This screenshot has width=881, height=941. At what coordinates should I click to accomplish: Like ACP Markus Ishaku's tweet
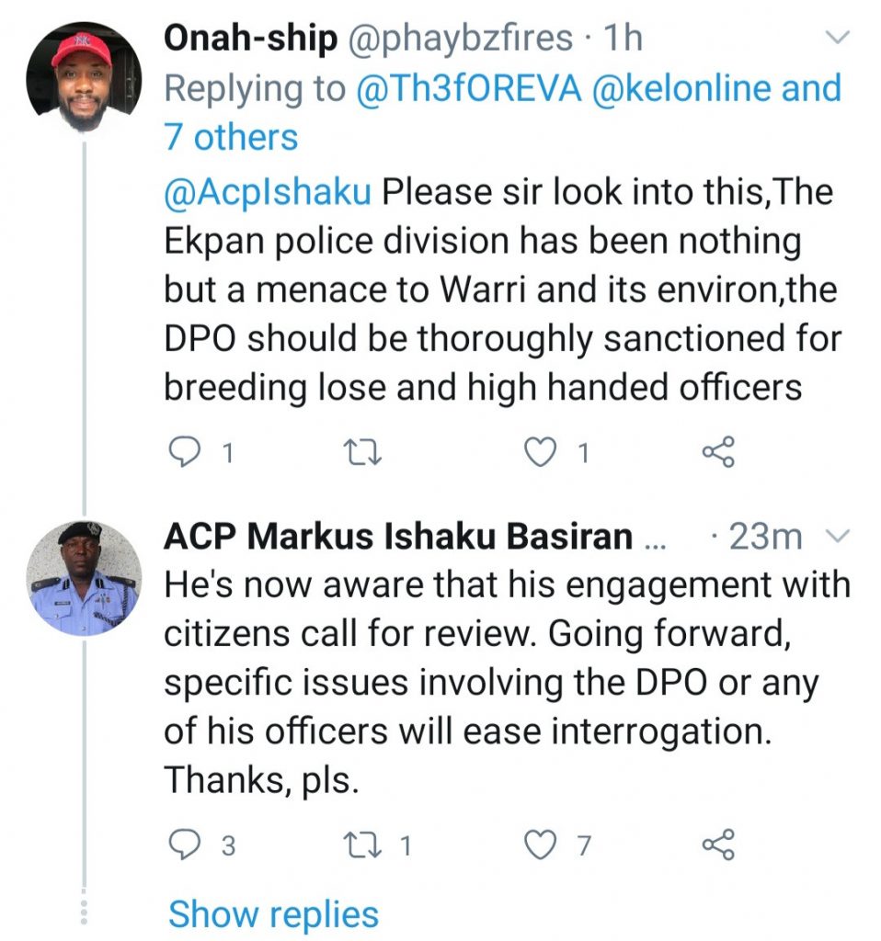543,845
